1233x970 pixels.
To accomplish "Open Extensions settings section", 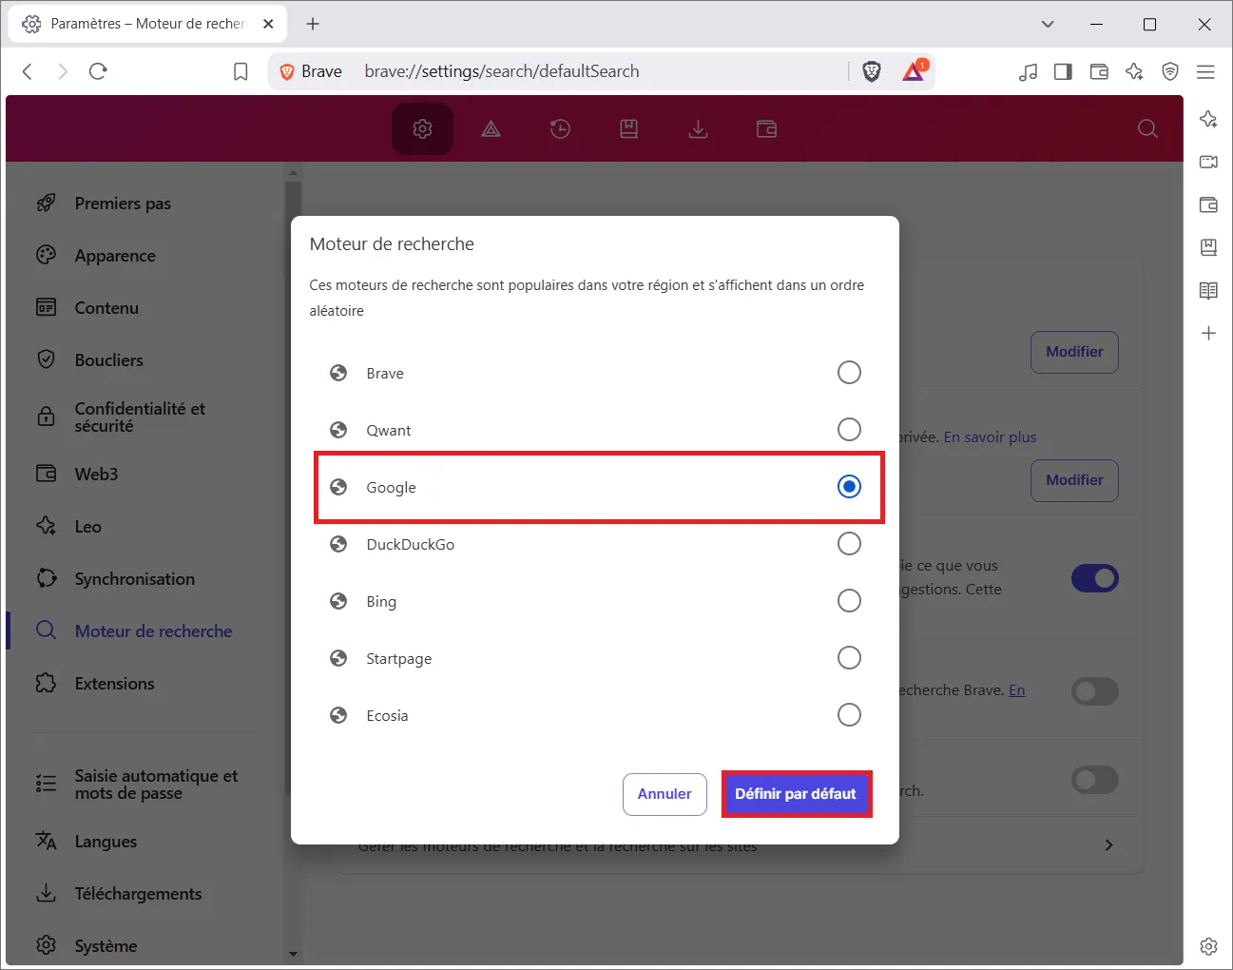I will [114, 684].
